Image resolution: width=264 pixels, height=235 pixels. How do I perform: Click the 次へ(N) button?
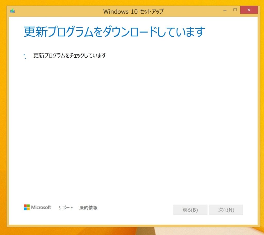tap(226, 209)
